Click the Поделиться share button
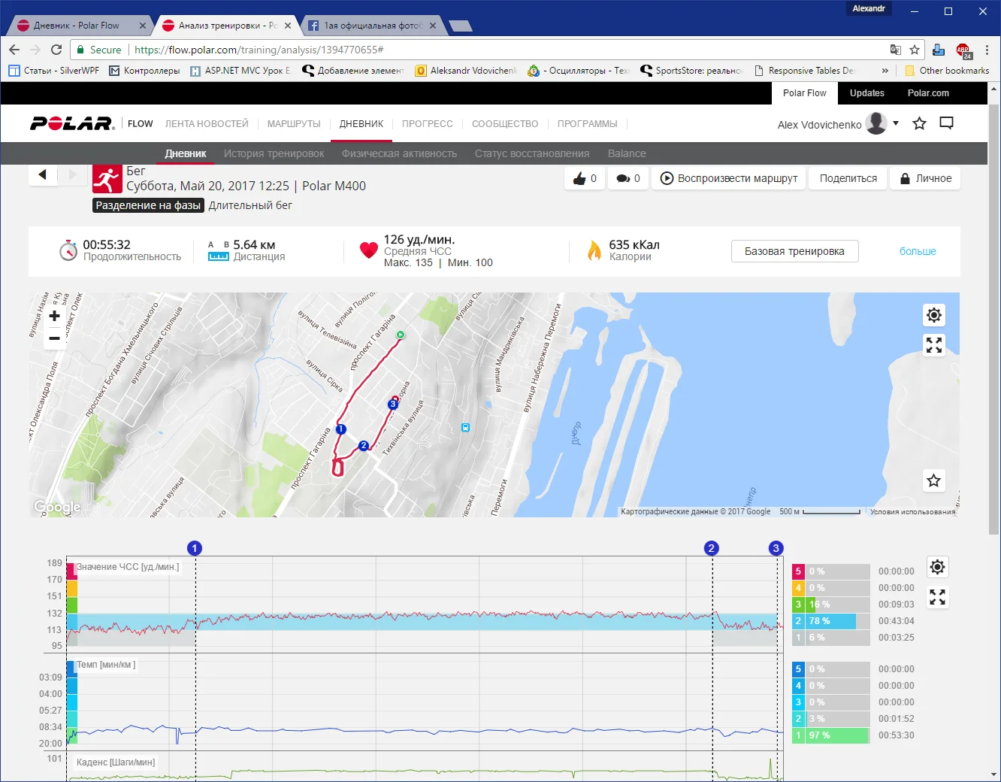The image size is (1001, 782). click(x=848, y=179)
